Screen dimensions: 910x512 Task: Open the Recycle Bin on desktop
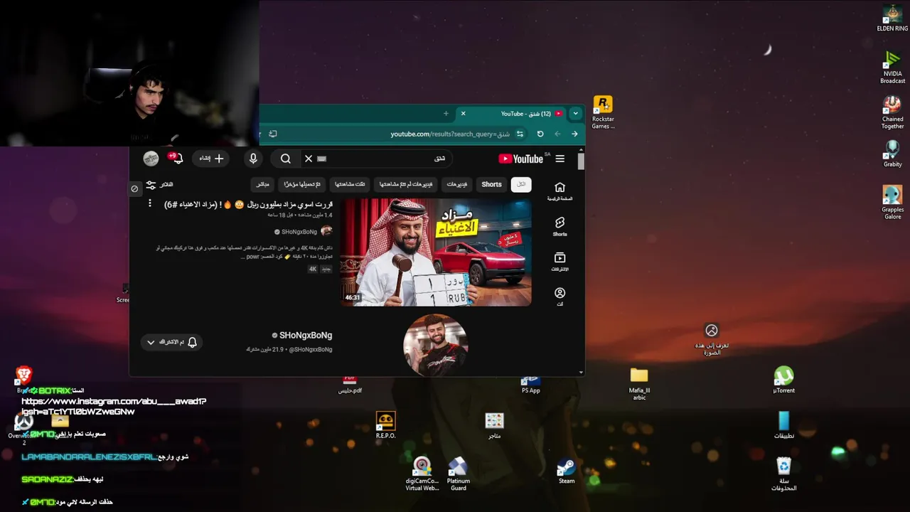click(783, 474)
